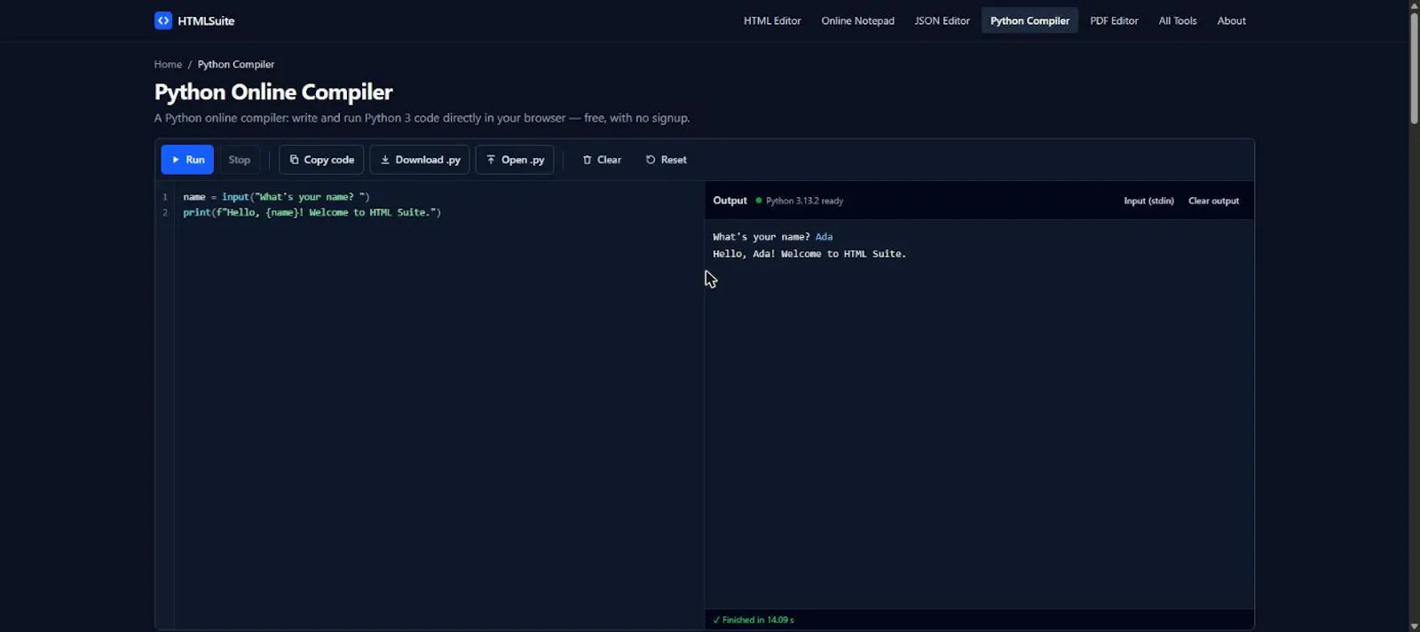The height and width of the screenshot is (632, 1420).
Task: Select the Python Compiler nav item
Action: click(1029, 20)
